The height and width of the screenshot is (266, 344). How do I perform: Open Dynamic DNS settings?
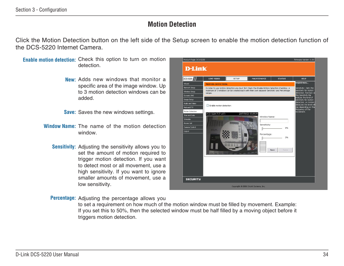point(193,96)
